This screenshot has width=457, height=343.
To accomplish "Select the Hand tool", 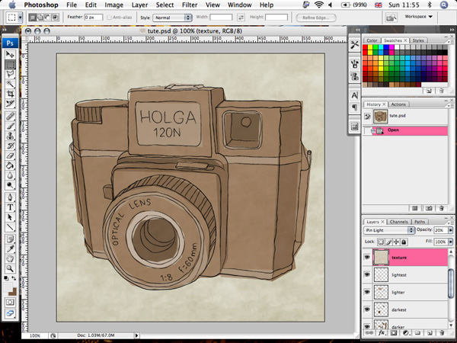I will pos(10,258).
